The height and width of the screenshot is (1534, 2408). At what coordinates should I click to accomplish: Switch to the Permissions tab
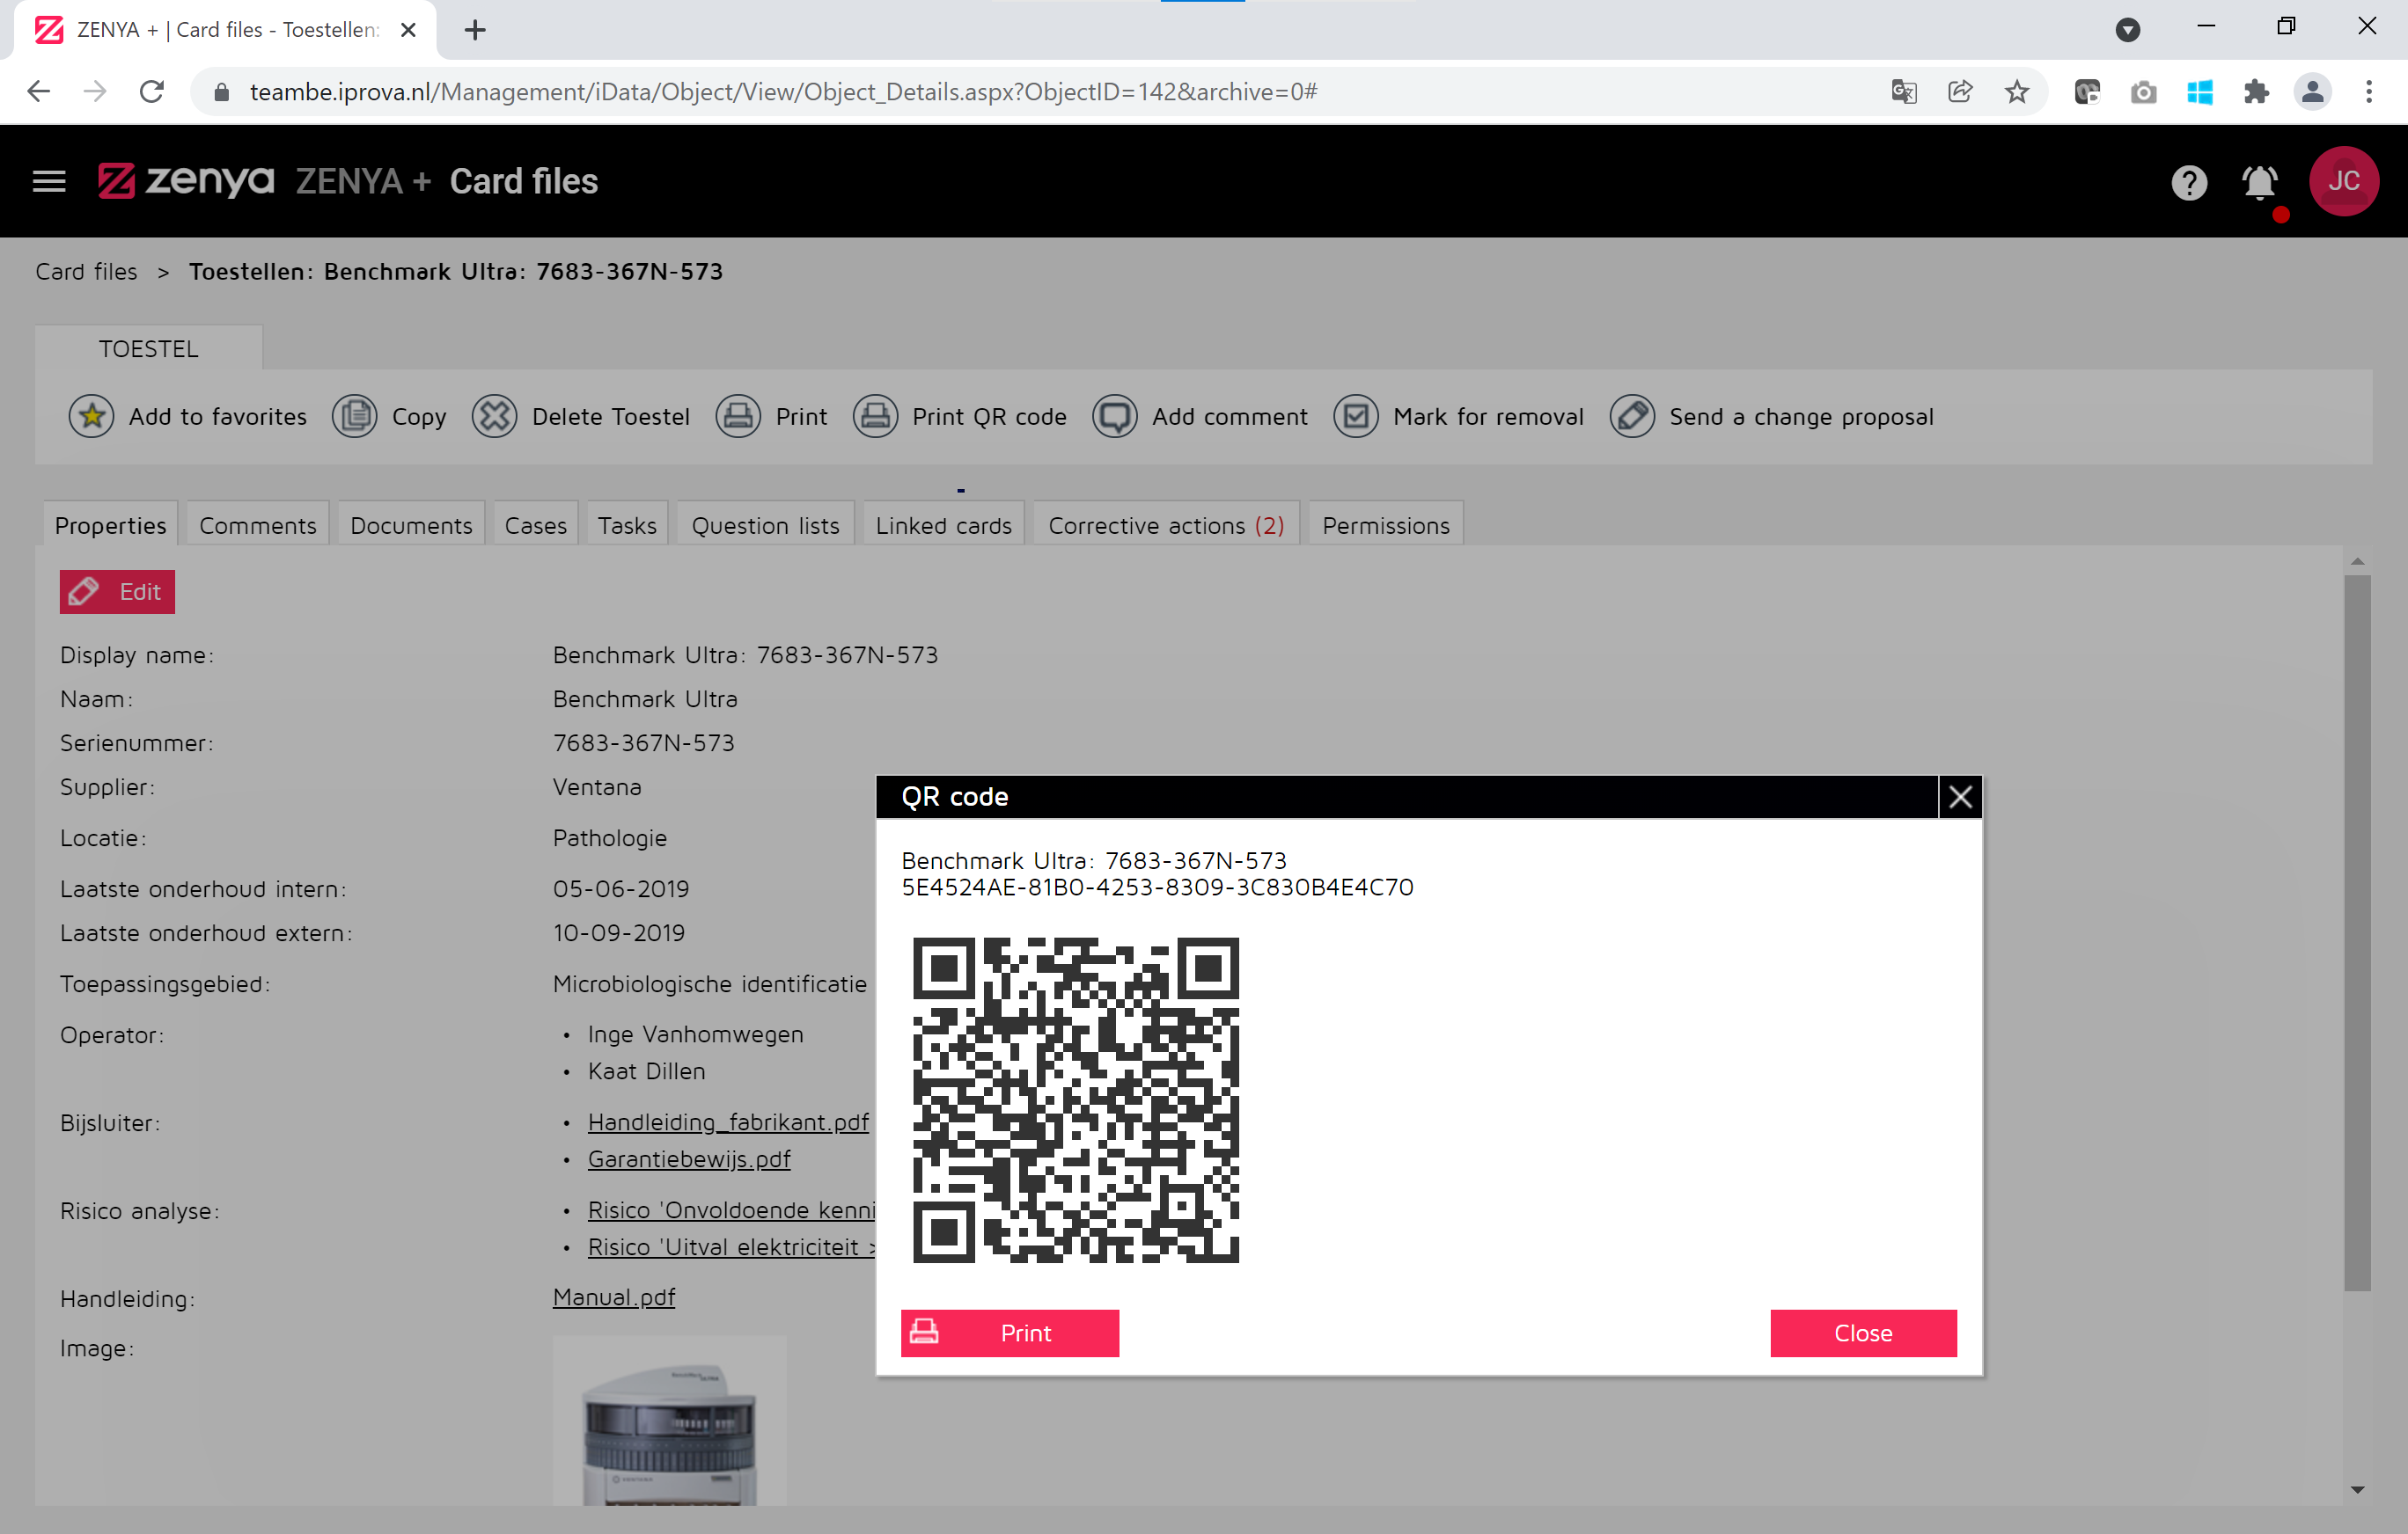[1385, 523]
